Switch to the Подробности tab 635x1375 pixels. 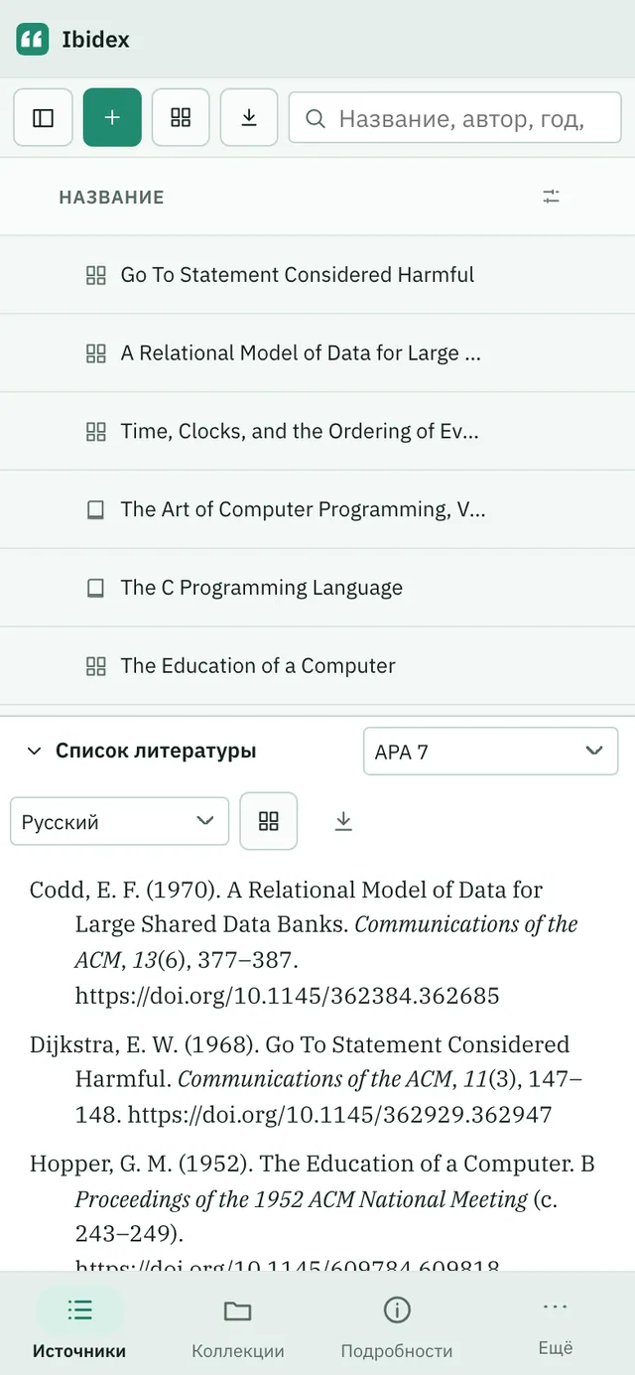click(x=397, y=1325)
